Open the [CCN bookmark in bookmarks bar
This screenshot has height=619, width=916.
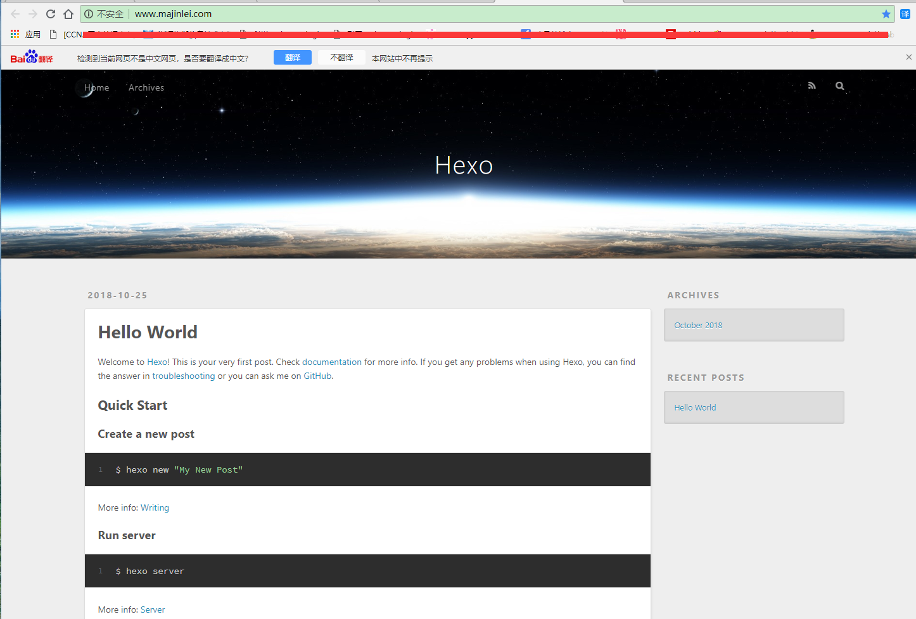[67, 34]
